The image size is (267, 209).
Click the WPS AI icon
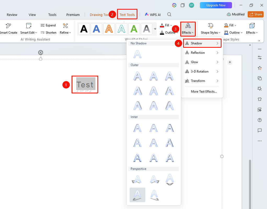pyautogui.click(x=147, y=14)
